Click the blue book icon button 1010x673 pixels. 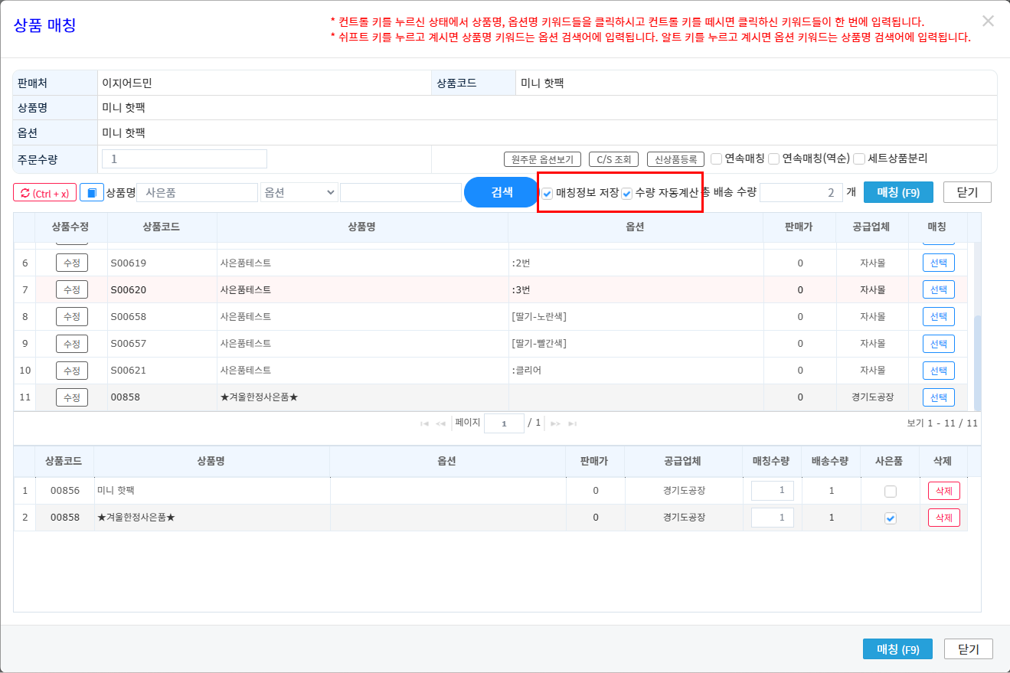92,193
